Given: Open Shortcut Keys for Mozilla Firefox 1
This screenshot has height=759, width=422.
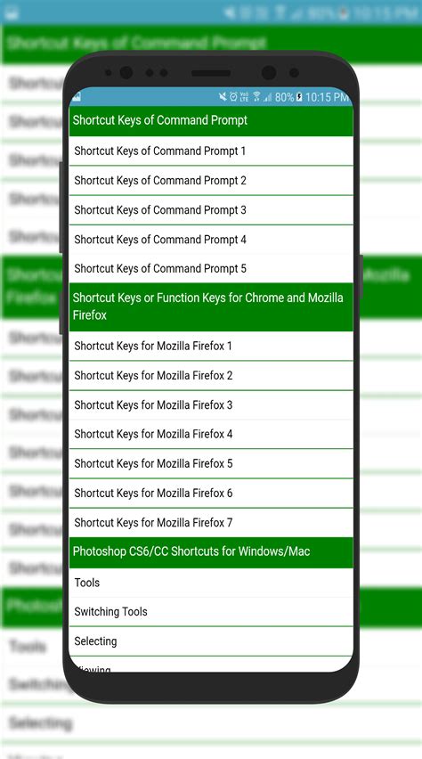Looking at the screenshot, I should (x=211, y=347).
